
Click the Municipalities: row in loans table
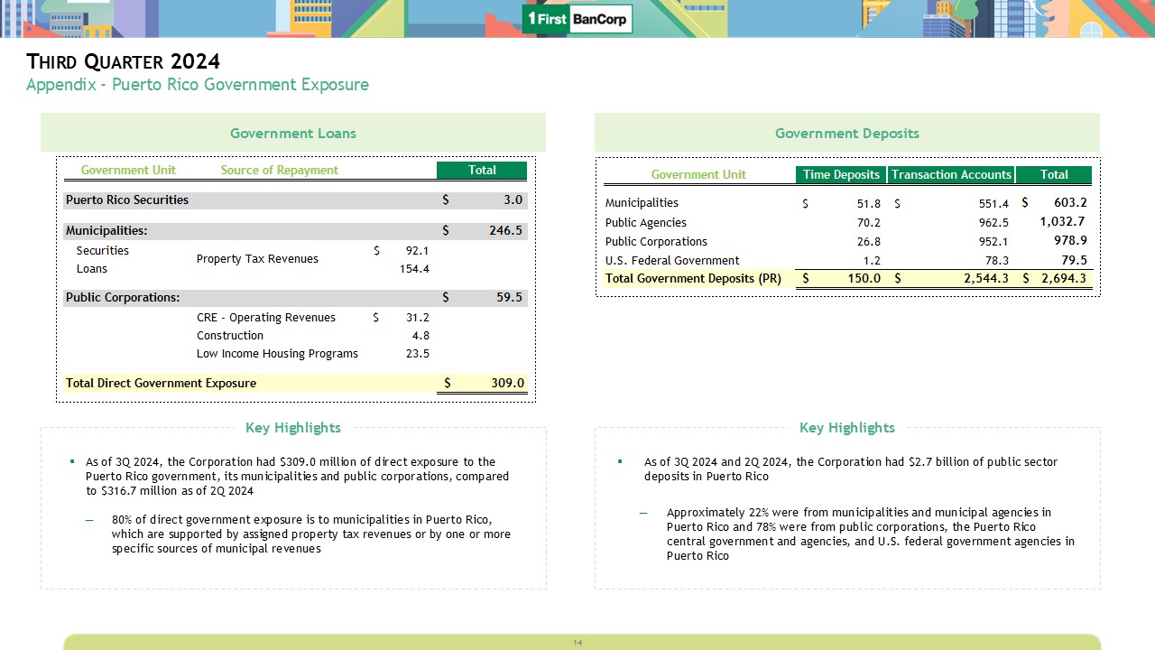[106, 230]
